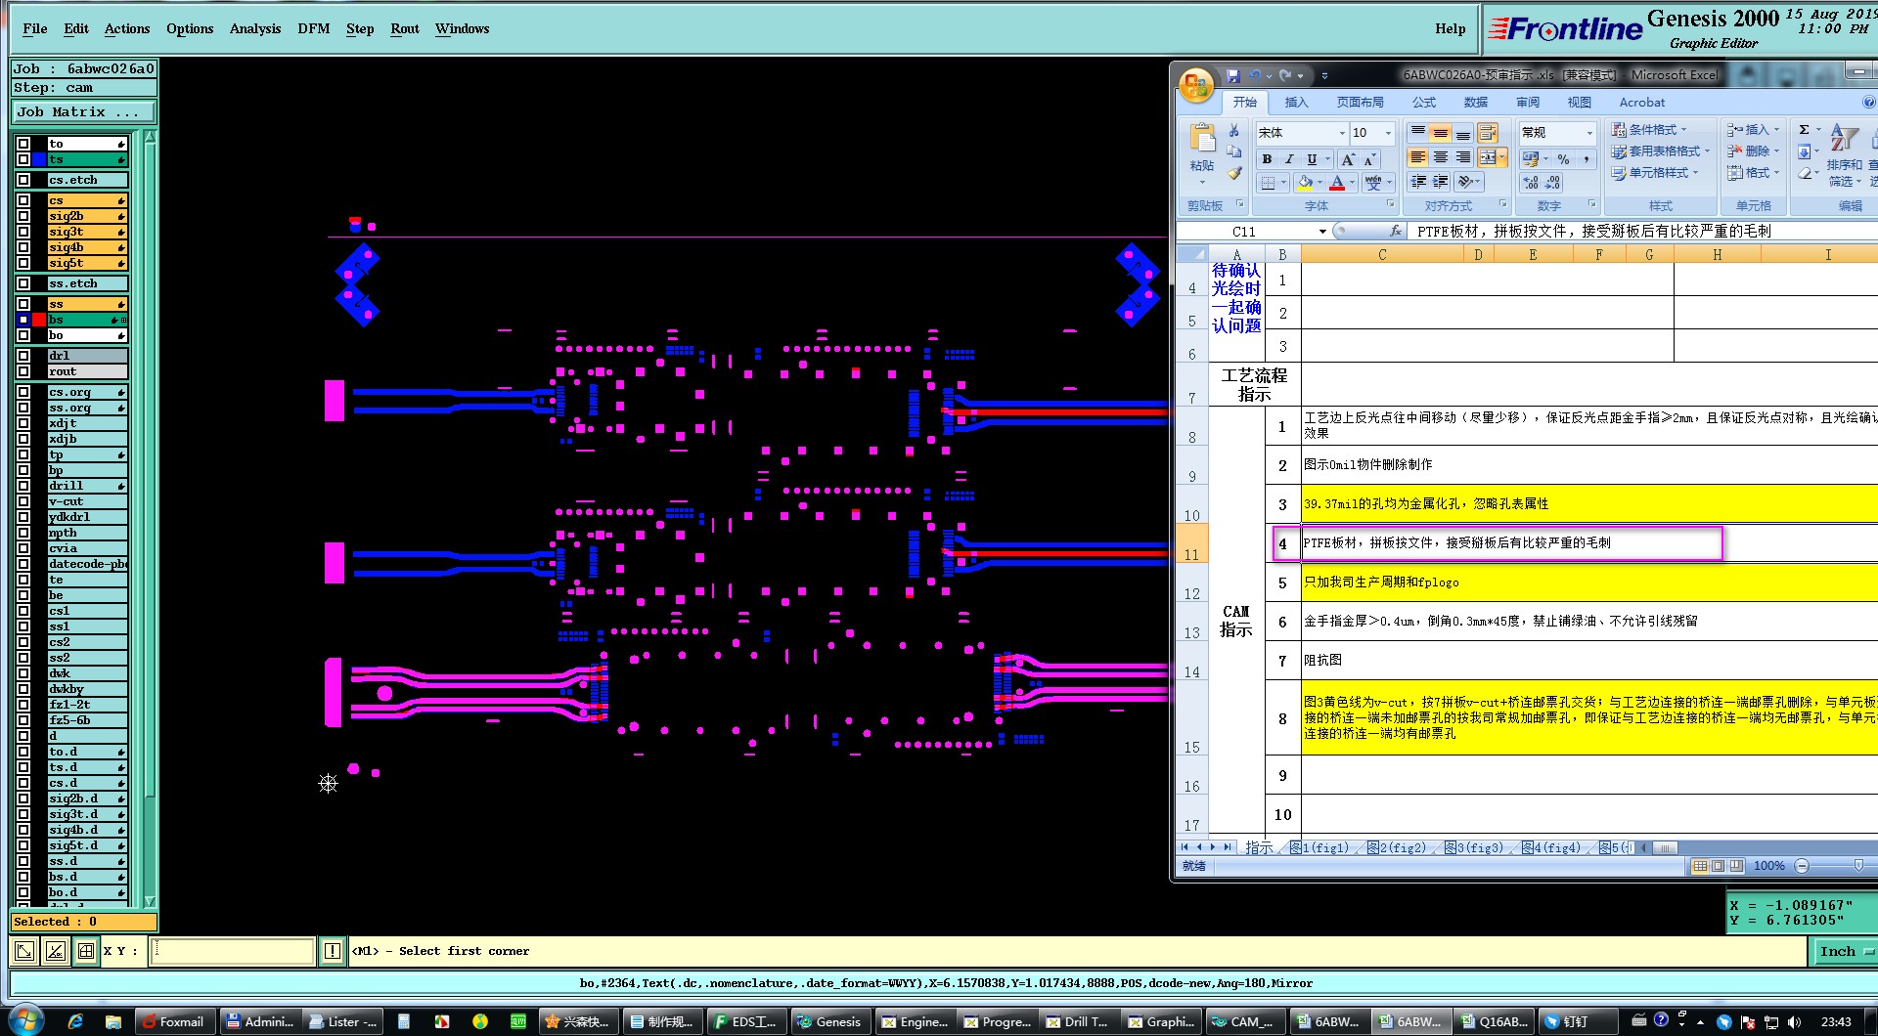Increase font size with the large A icon
This screenshot has height=1036, width=1878.
(x=1348, y=159)
